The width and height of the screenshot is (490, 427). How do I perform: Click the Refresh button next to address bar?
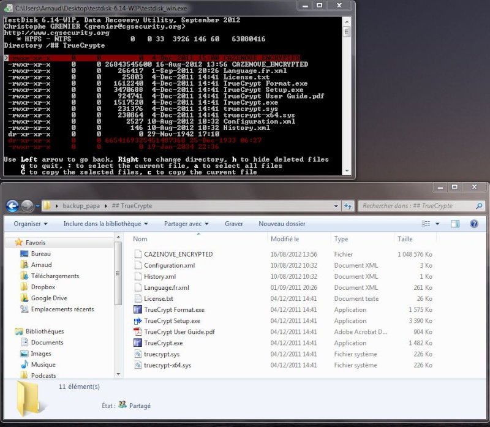[x=348, y=206]
